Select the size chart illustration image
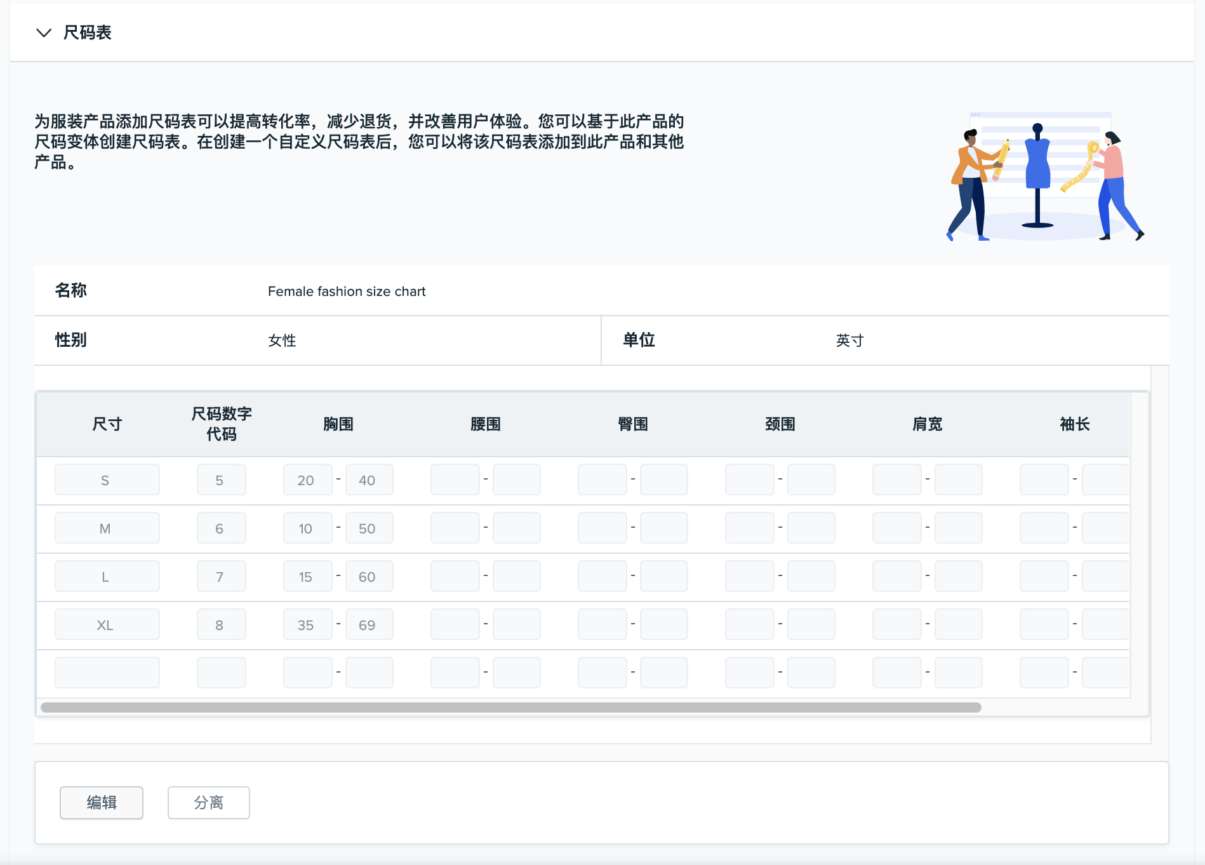1205x865 pixels. tap(1045, 176)
